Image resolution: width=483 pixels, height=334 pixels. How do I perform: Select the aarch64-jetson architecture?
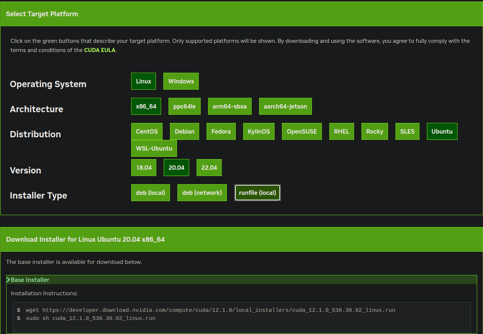pyautogui.click(x=285, y=106)
